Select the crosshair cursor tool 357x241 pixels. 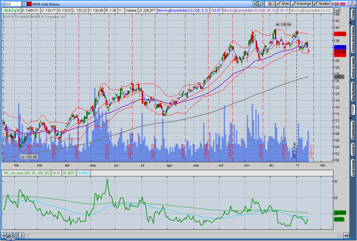tap(4, 235)
